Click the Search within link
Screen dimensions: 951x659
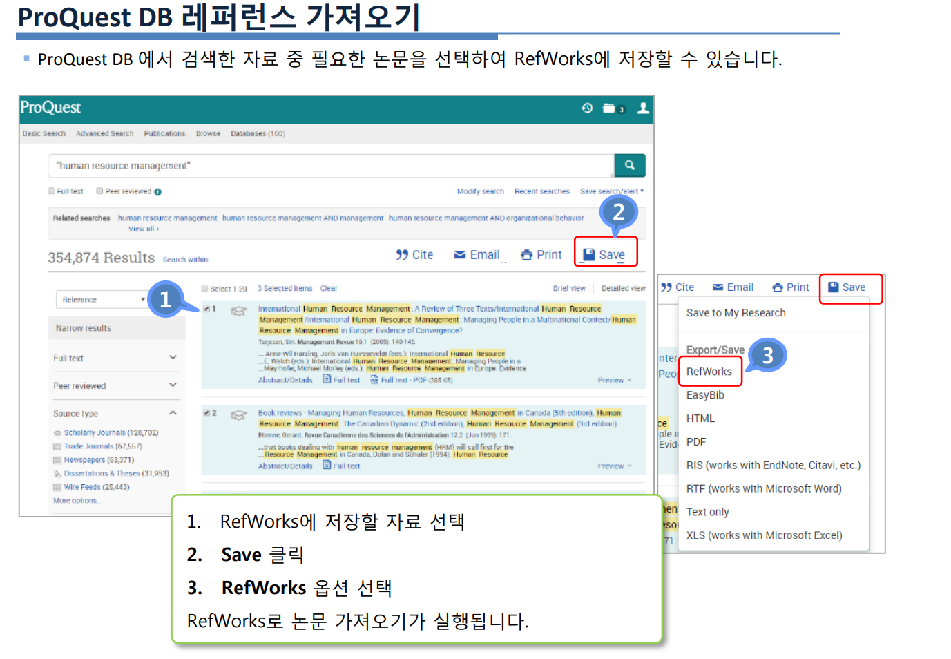[x=185, y=260]
